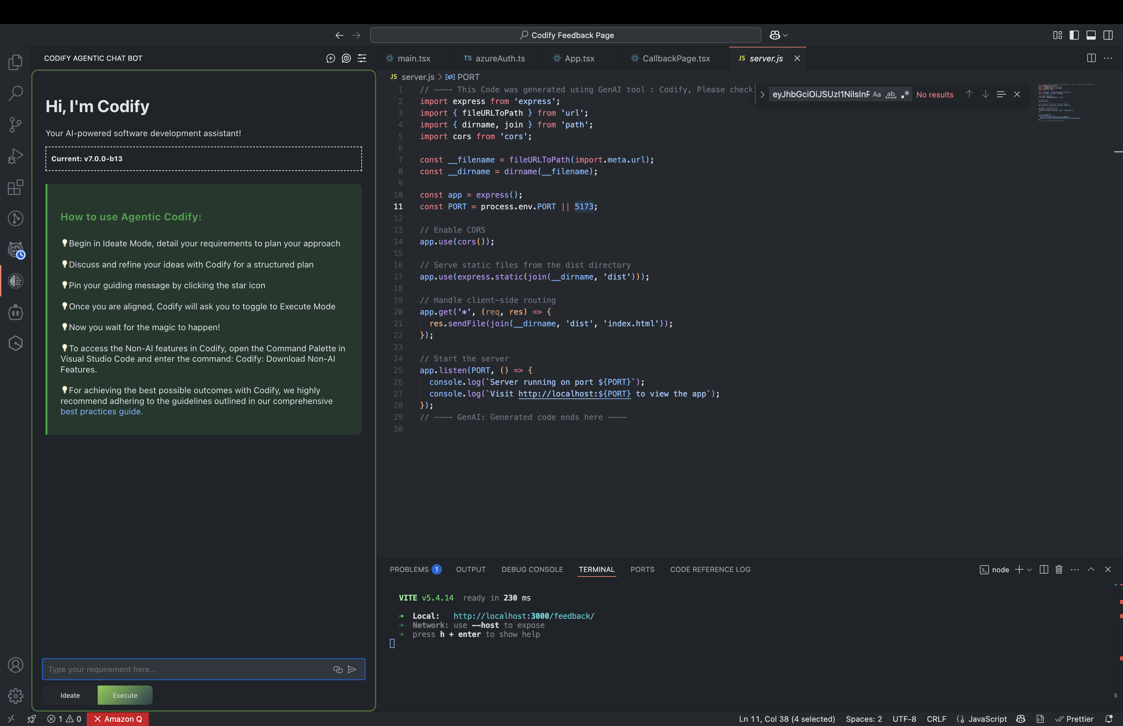Toggle whole word matching in search
1123x726 pixels.
(x=891, y=94)
